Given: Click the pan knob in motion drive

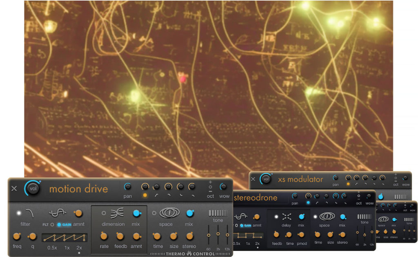Looking at the screenshot, I should point(128,187).
